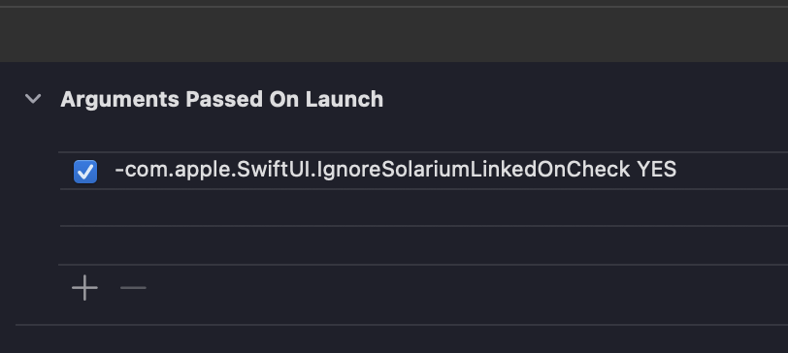788x353 pixels.
Task: Click the YES value in the launch argument
Action: [x=656, y=170]
